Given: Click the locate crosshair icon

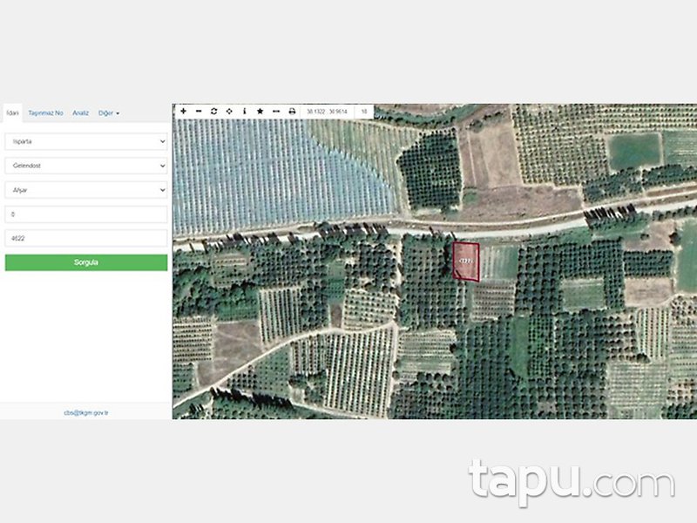Looking at the screenshot, I should [229, 112].
